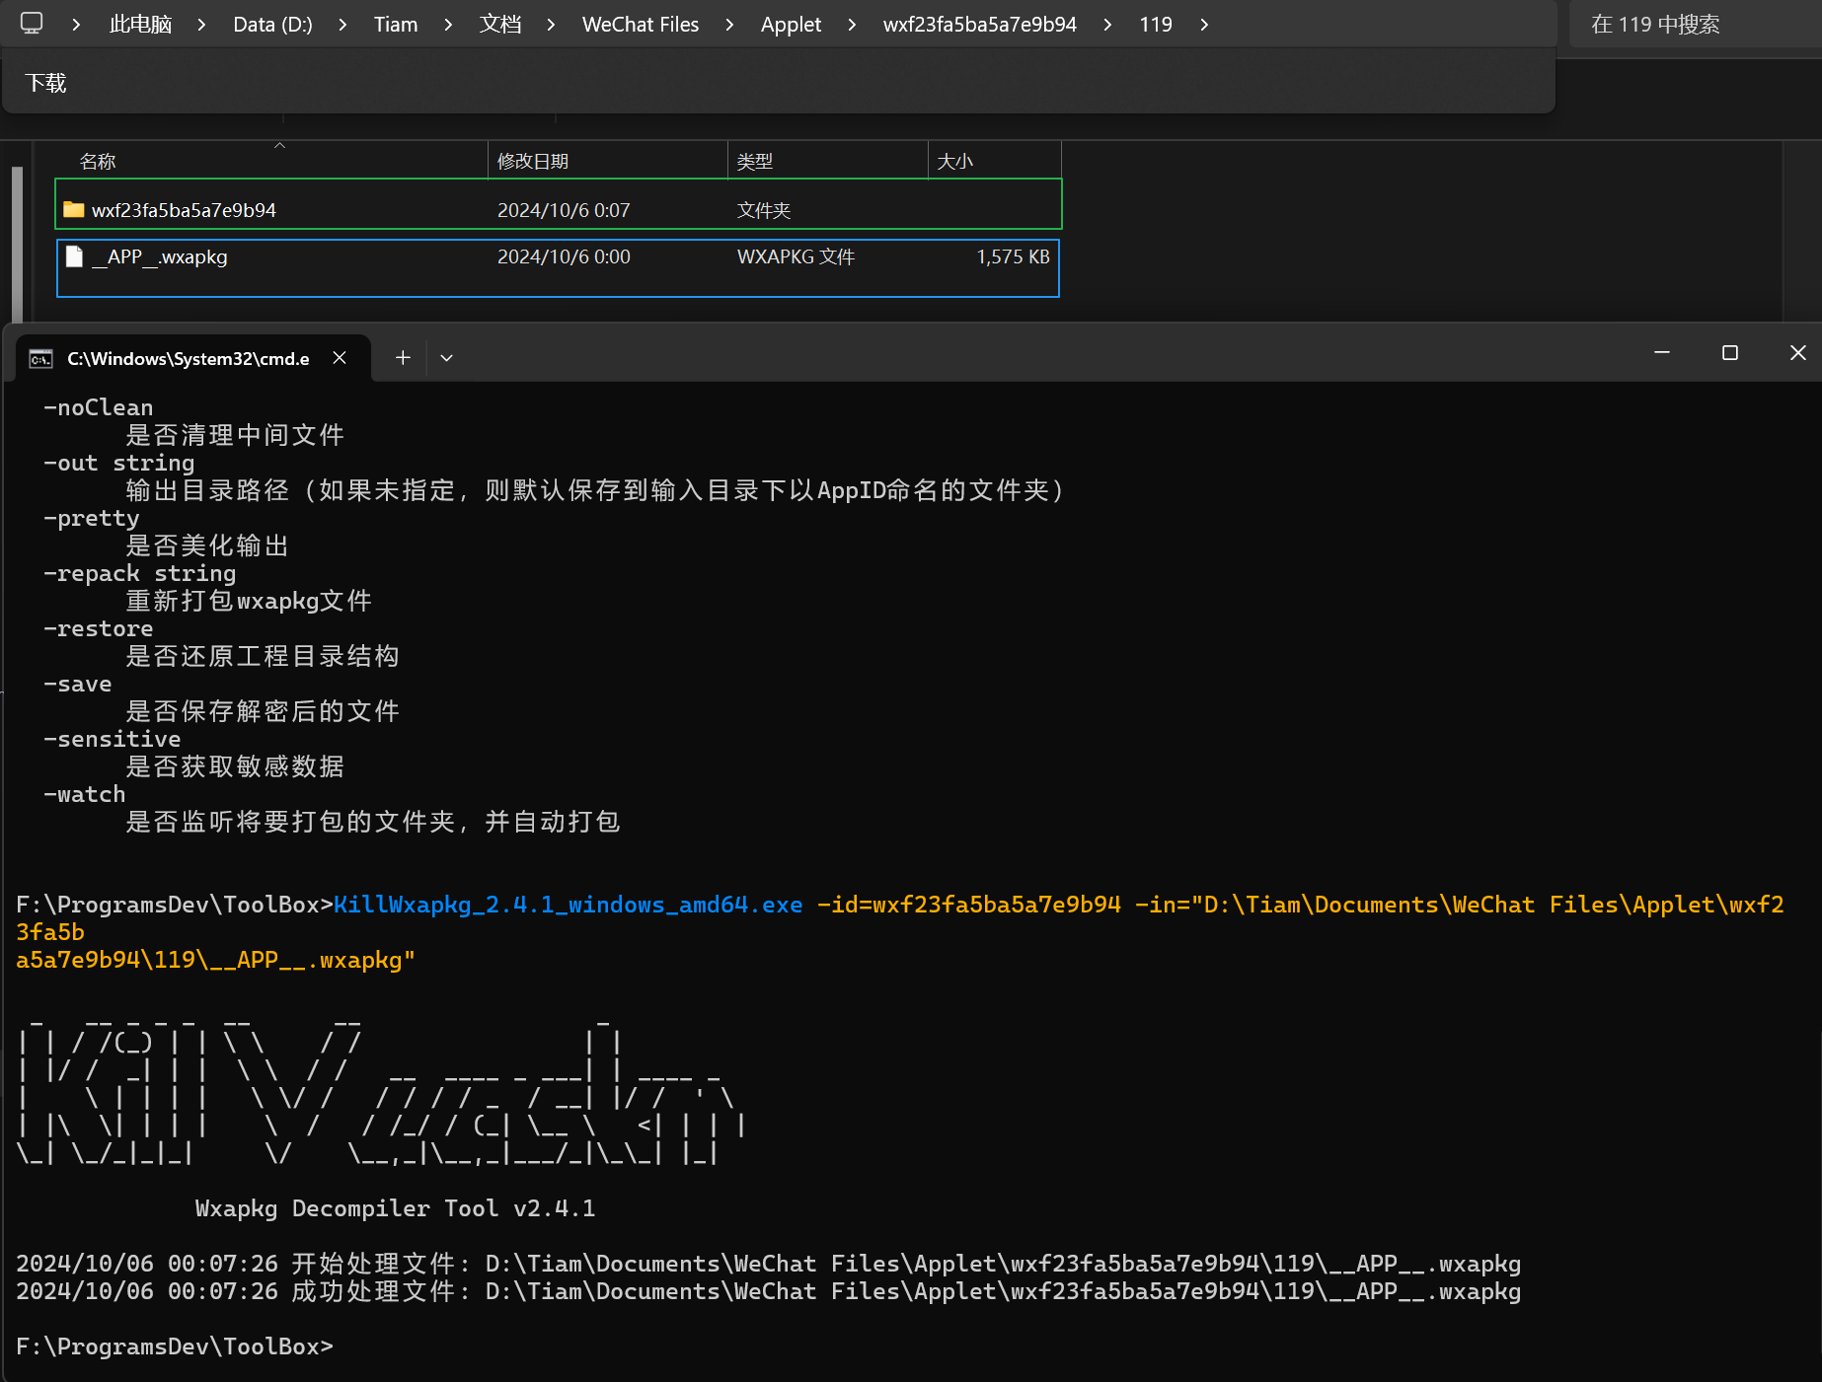Expand chevron after 此电脑 in breadcrumb
Image resolution: width=1822 pixels, height=1382 pixels.
tap(202, 25)
